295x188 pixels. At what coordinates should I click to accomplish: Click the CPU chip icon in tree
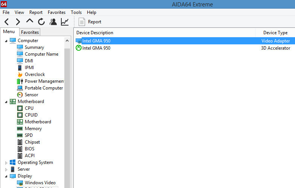click(x=20, y=108)
